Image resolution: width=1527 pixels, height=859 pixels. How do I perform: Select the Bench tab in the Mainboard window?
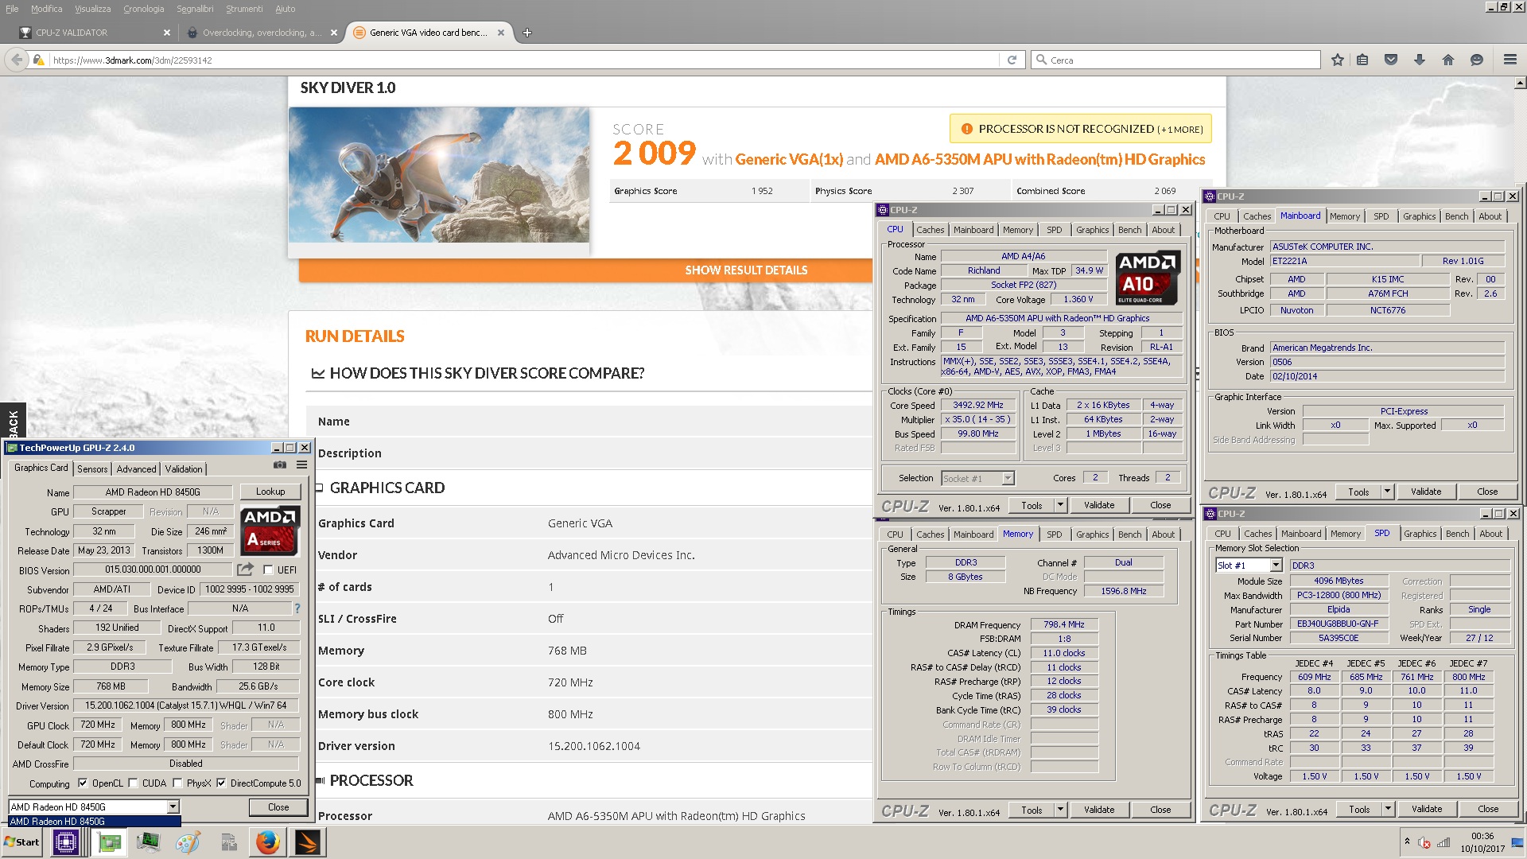click(1457, 216)
